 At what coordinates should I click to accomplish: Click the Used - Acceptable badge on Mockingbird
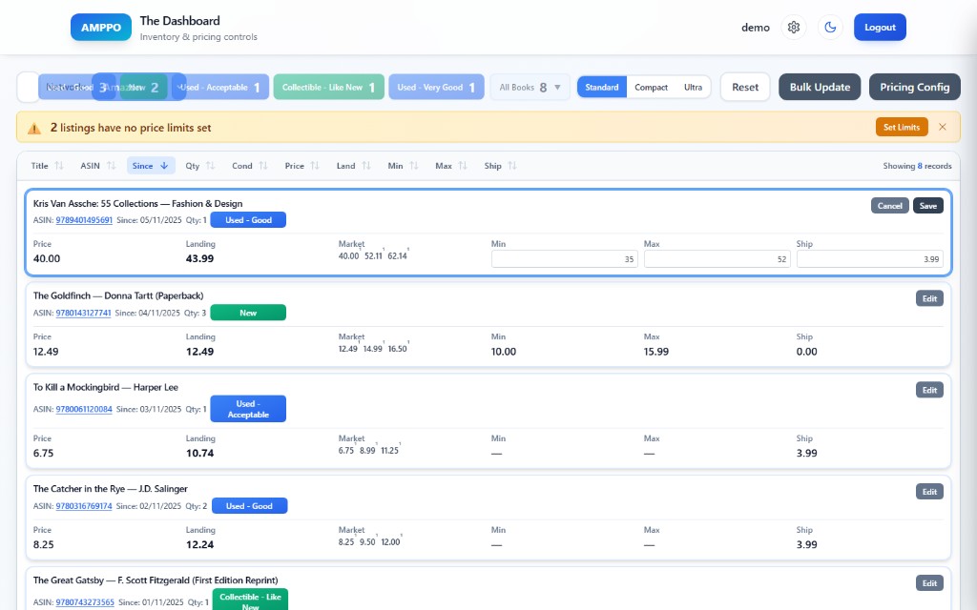pyautogui.click(x=248, y=409)
